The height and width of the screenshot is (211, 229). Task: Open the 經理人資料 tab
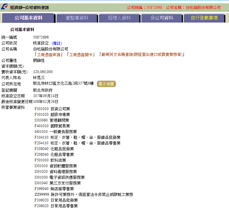119,18
